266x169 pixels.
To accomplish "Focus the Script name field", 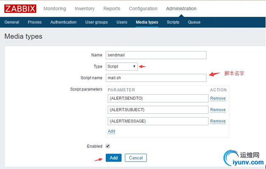I will (156, 77).
